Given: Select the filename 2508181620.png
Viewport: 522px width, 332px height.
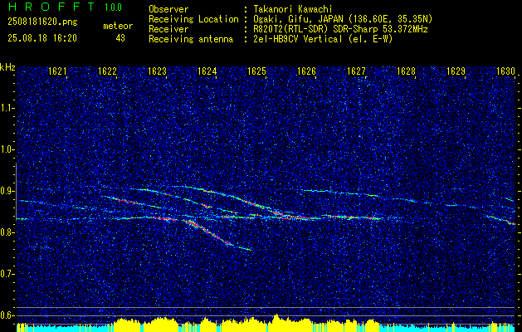Looking at the screenshot, I should 42,22.
